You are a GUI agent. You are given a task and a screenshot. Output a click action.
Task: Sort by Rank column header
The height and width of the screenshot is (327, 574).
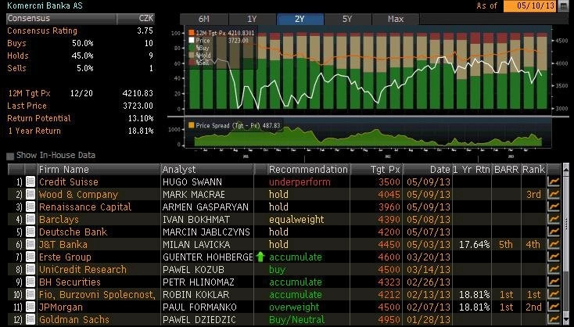tap(534, 169)
